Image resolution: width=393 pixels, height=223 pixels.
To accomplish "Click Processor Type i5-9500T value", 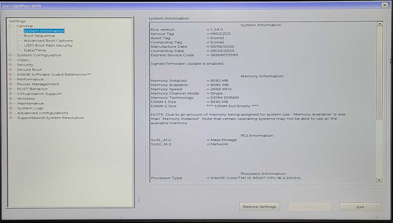I will pos(255,178).
